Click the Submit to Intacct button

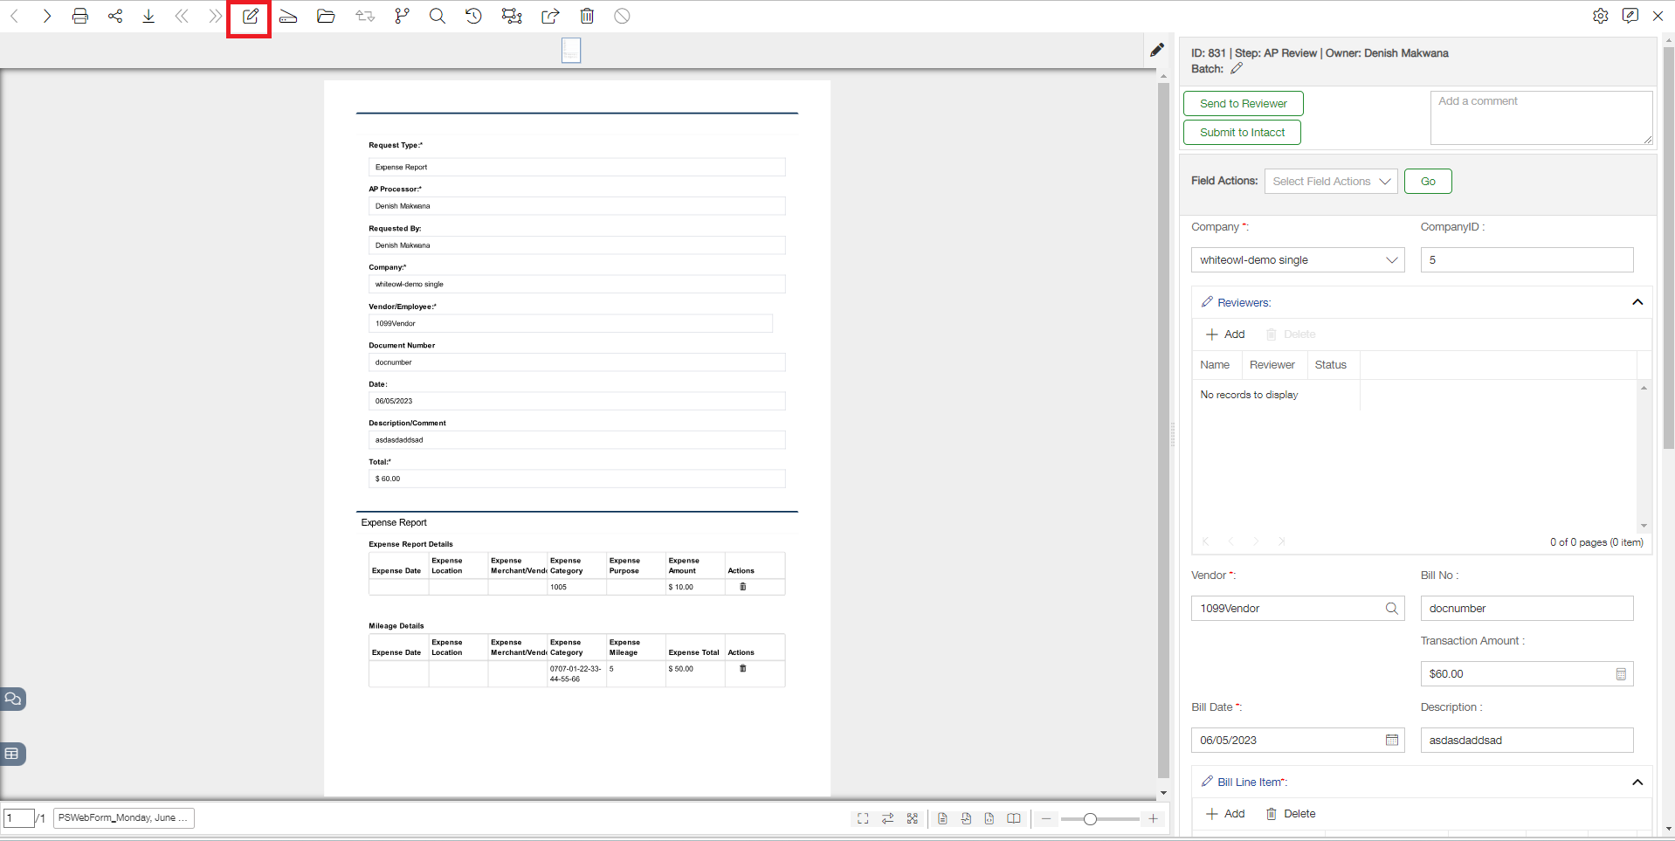tap(1242, 132)
